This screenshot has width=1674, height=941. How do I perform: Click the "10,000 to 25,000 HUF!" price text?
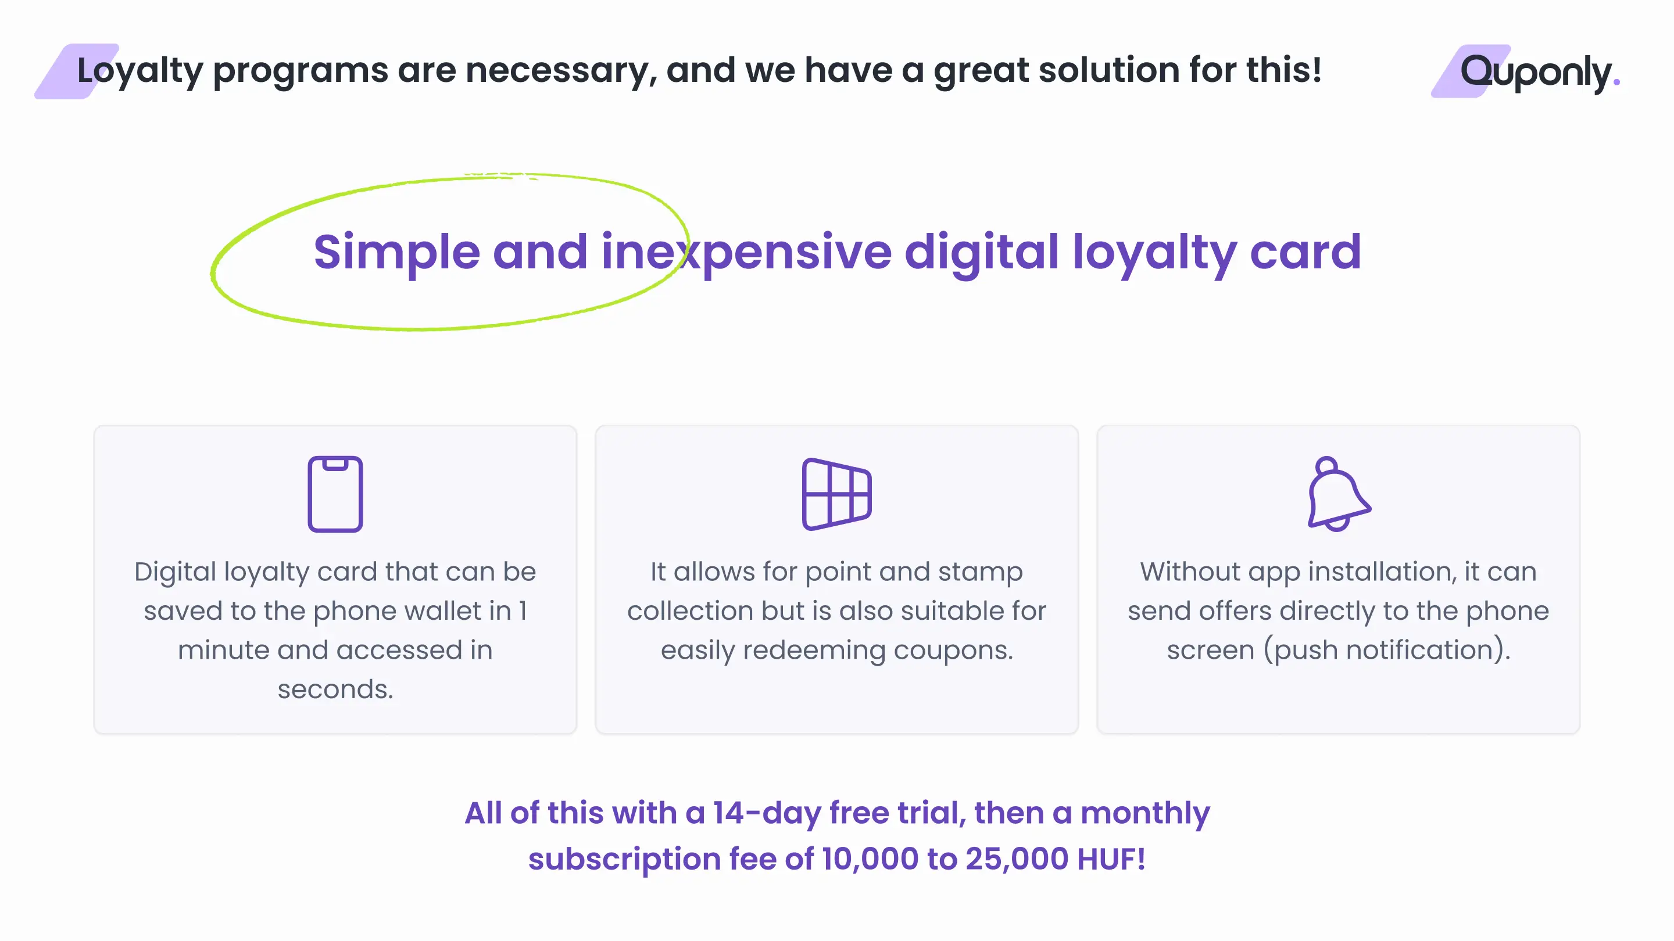tap(983, 859)
